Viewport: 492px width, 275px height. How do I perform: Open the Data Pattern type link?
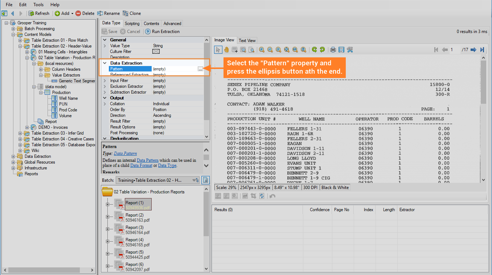point(125,153)
